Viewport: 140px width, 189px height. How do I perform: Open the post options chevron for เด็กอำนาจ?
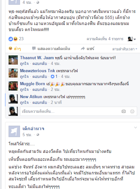coord(136,128)
